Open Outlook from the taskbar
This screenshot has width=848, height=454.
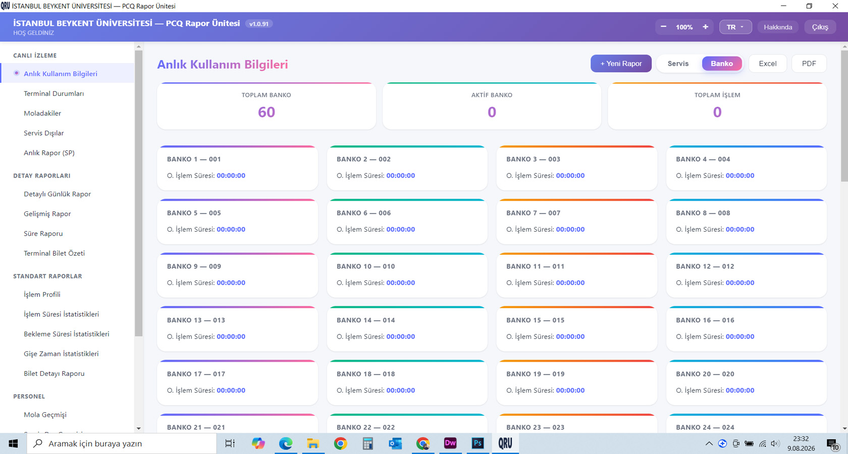pyautogui.click(x=395, y=443)
